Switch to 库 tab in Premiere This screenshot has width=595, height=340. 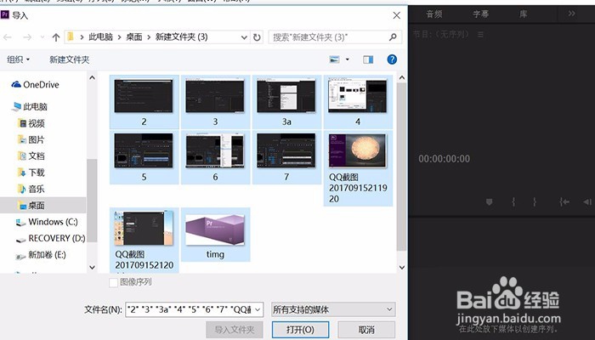coord(524,14)
